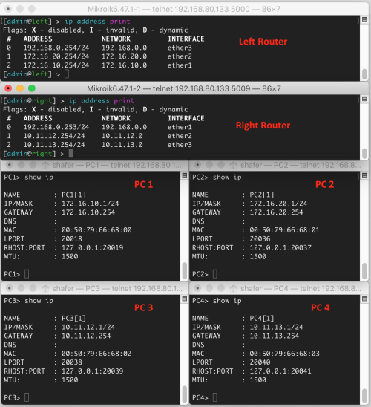Click the cursor at the PC2> prompt
This screenshot has height=407, width=371.
[214, 274]
